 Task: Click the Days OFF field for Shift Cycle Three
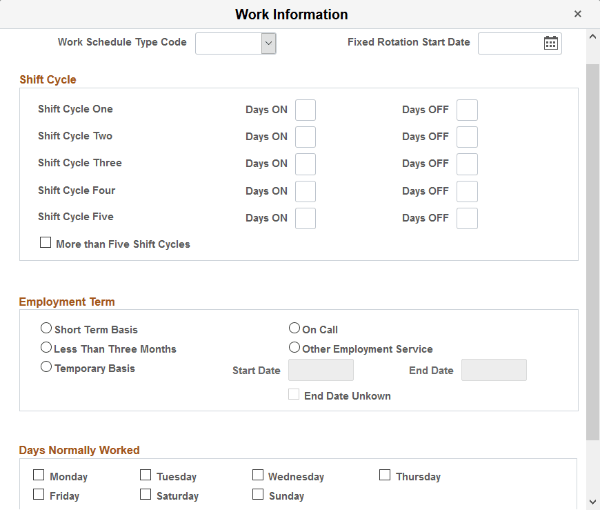467,164
